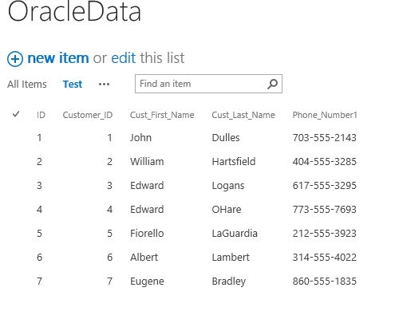Toggle the select-all checkmark in header
The height and width of the screenshot is (319, 395).
pos(16,114)
